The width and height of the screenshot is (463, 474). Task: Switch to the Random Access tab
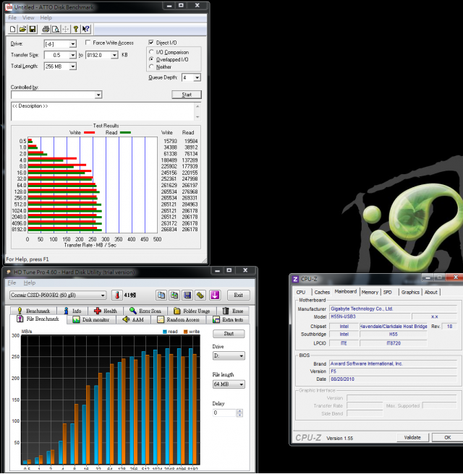tap(179, 319)
